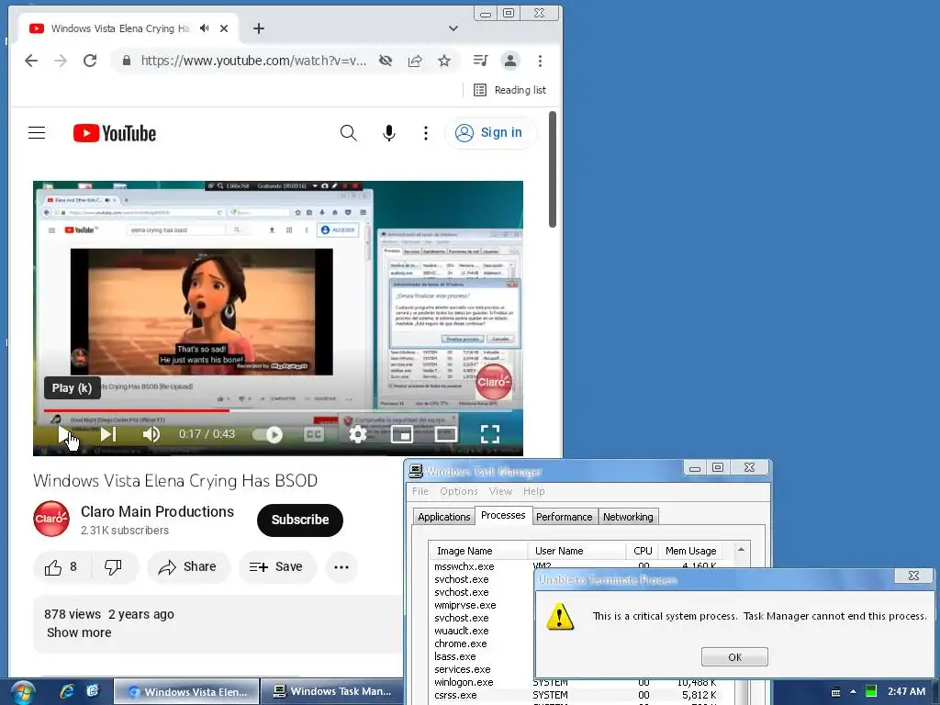This screenshot has height=705, width=940.
Task: Sort processes by User Name column
Action: tap(576, 551)
